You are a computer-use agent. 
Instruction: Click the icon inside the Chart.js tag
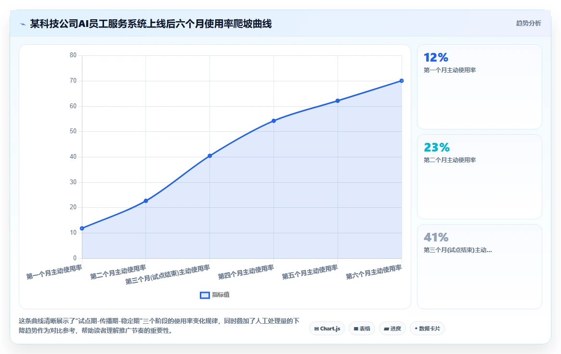click(317, 329)
